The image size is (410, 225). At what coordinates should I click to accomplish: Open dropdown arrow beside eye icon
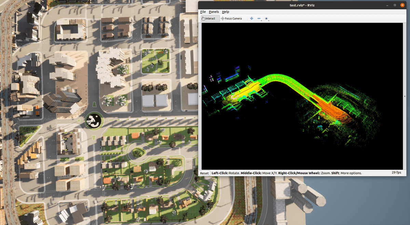(x=269, y=20)
